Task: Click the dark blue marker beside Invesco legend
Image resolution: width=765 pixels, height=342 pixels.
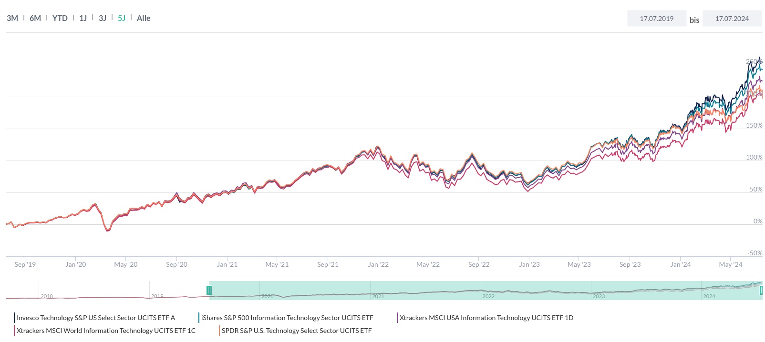Action: click(x=14, y=317)
